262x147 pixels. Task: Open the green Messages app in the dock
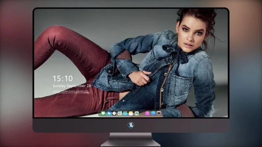coord(103,114)
